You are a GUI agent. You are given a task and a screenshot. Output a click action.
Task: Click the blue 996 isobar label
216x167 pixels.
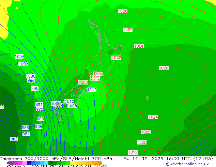pyautogui.click(x=35, y=89)
